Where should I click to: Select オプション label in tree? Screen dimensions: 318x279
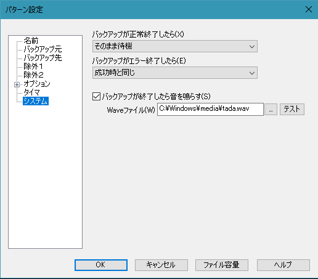click(x=37, y=84)
